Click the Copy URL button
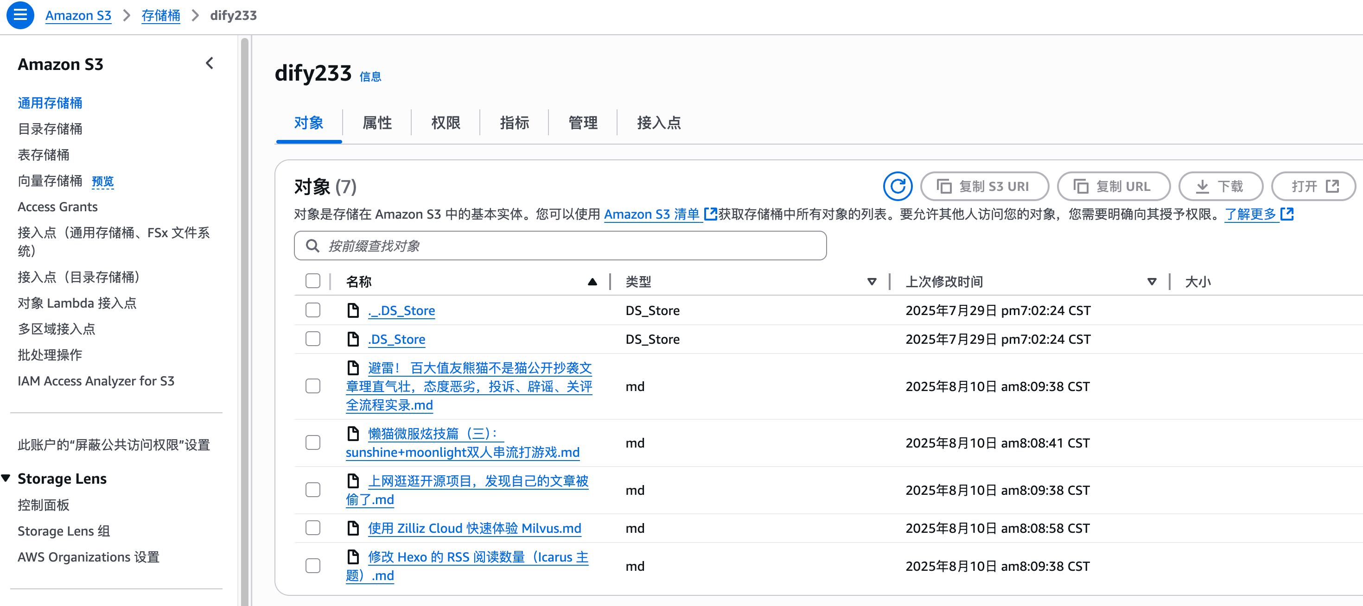1363x606 pixels. (x=1113, y=186)
